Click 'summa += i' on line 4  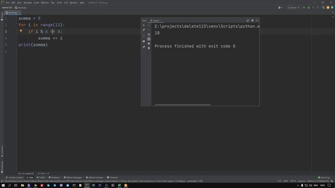tap(50, 38)
